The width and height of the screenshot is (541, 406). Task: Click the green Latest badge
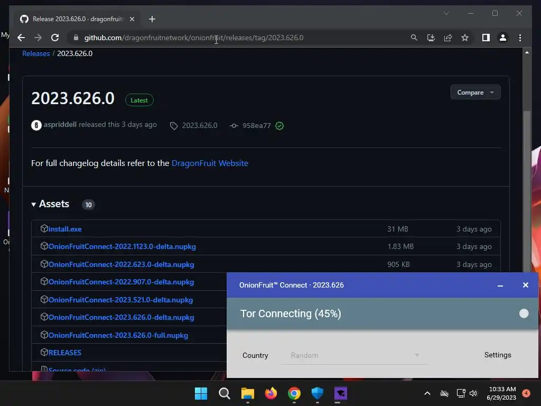click(139, 100)
